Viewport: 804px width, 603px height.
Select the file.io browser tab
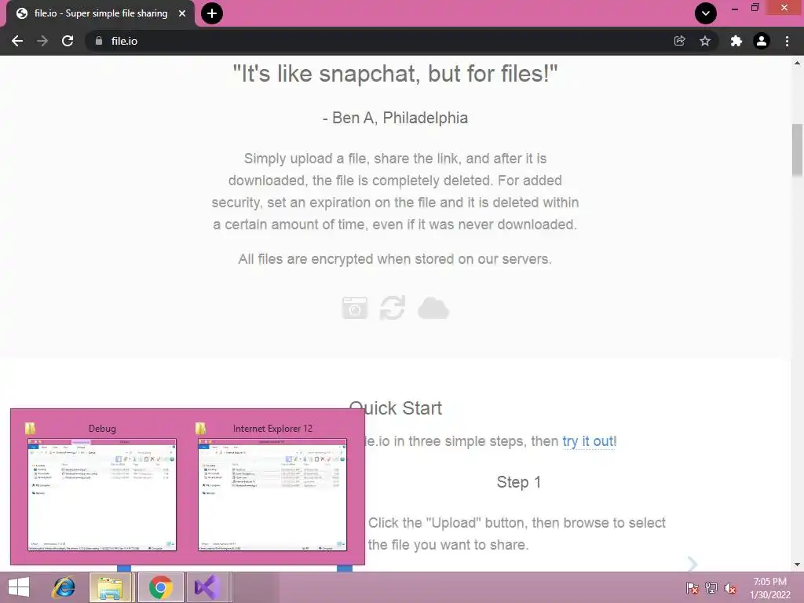pyautogui.click(x=100, y=13)
